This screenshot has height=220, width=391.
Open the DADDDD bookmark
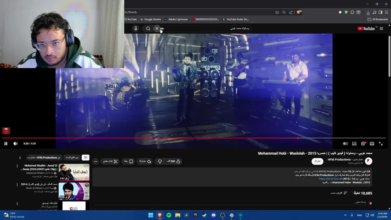coord(205,19)
